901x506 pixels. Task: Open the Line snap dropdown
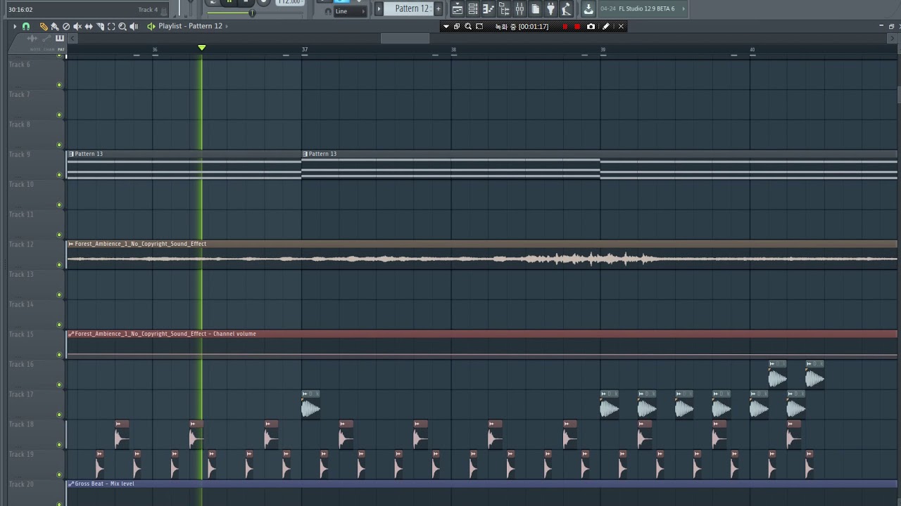click(351, 11)
